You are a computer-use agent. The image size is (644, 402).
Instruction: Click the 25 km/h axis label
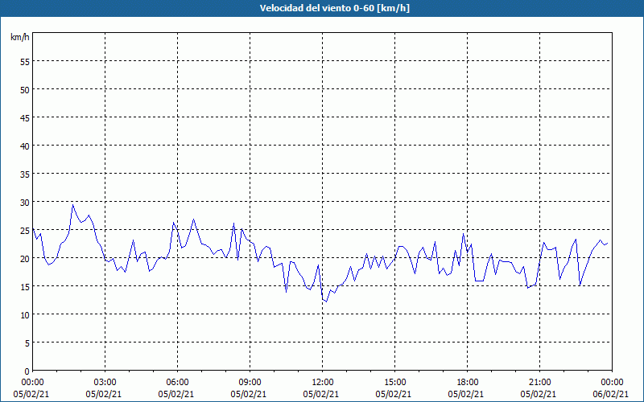point(24,230)
